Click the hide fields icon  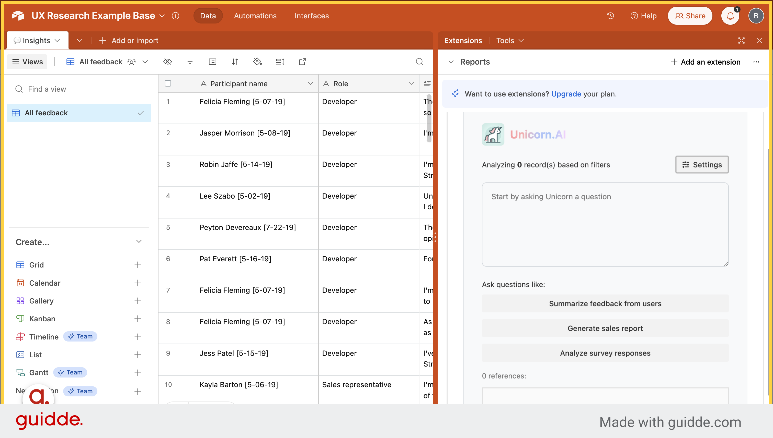[167, 62]
